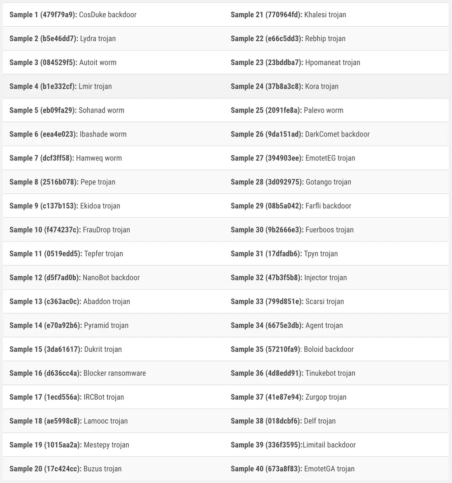Click Sample 23 Hpomaneat trojan entry
Screen dimensions: 452x483
click(x=296, y=62)
